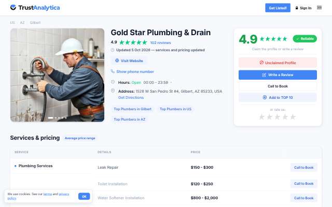This screenshot has height=207, width=332.
Task: Rate with the first gray star
Action: [261, 117]
